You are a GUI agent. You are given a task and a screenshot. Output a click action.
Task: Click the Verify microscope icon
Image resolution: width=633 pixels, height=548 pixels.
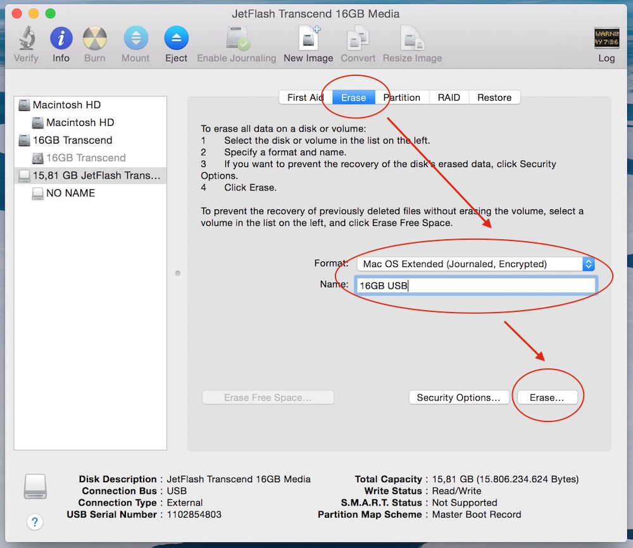[26, 39]
